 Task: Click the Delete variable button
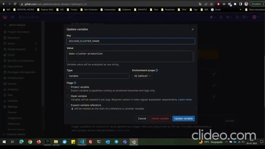(160, 118)
